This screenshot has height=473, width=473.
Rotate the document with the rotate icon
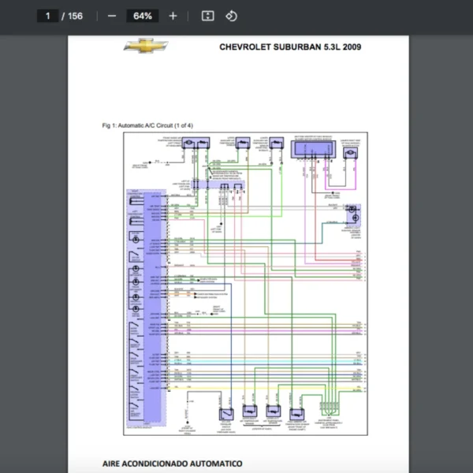(x=231, y=16)
